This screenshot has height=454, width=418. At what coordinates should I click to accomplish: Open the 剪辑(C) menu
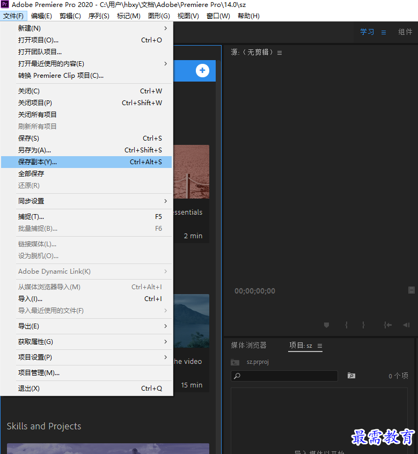(70, 16)
